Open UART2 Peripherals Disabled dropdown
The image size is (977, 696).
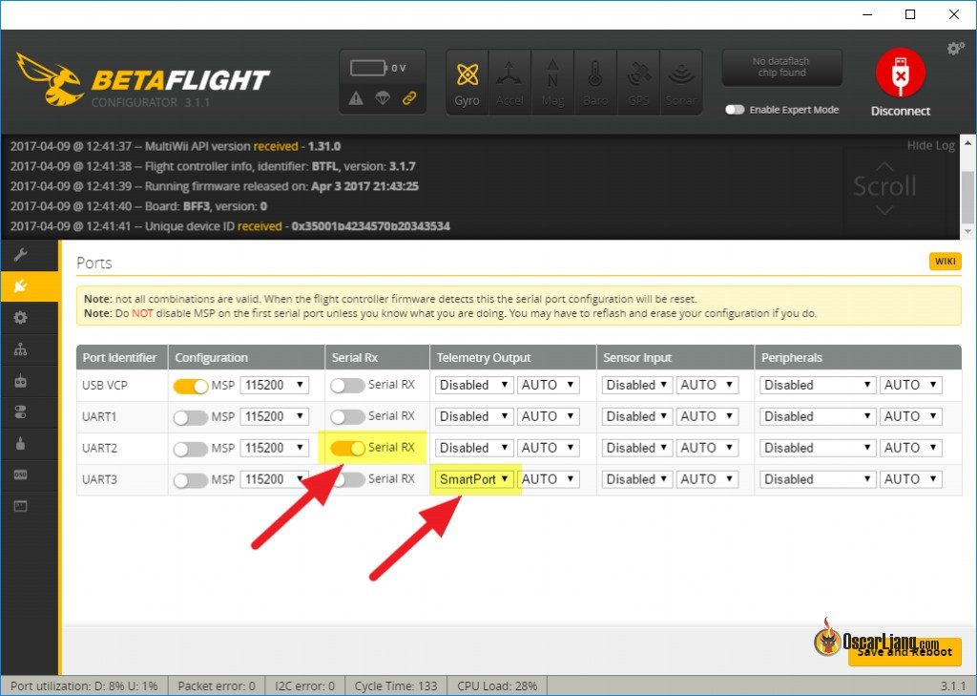coord(817,448)
